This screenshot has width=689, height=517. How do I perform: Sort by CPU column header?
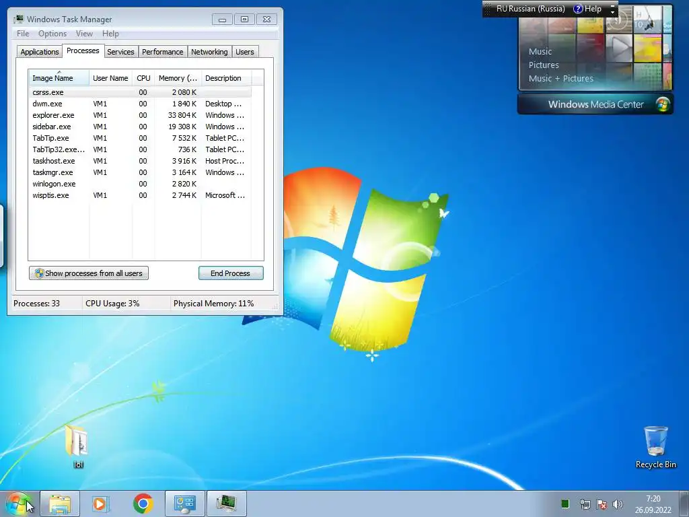click(143, 78)
